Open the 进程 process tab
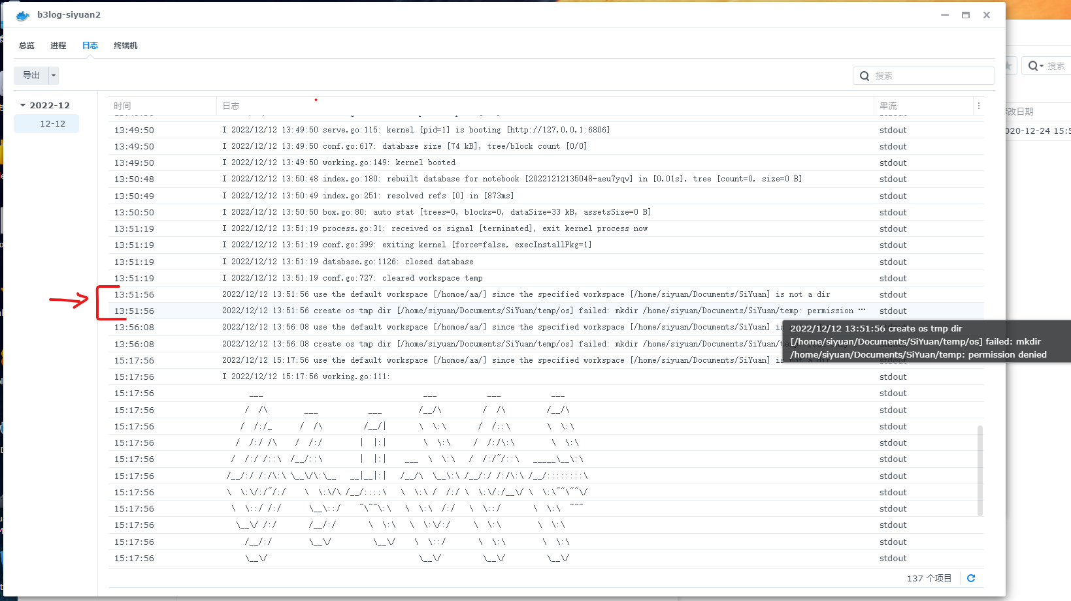1071x601 pixels. [x=58, y=45]
